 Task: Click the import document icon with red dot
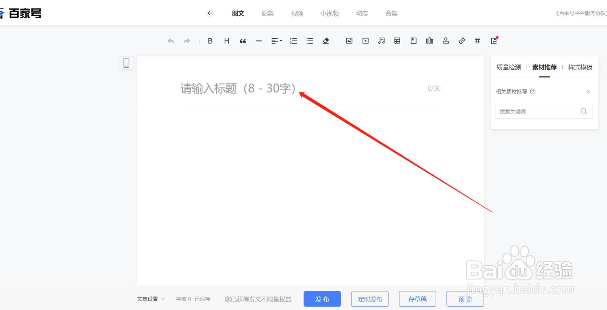pos(494,41)
